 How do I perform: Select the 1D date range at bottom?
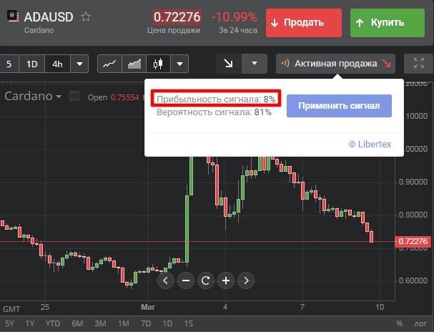[x=167, y=323]
